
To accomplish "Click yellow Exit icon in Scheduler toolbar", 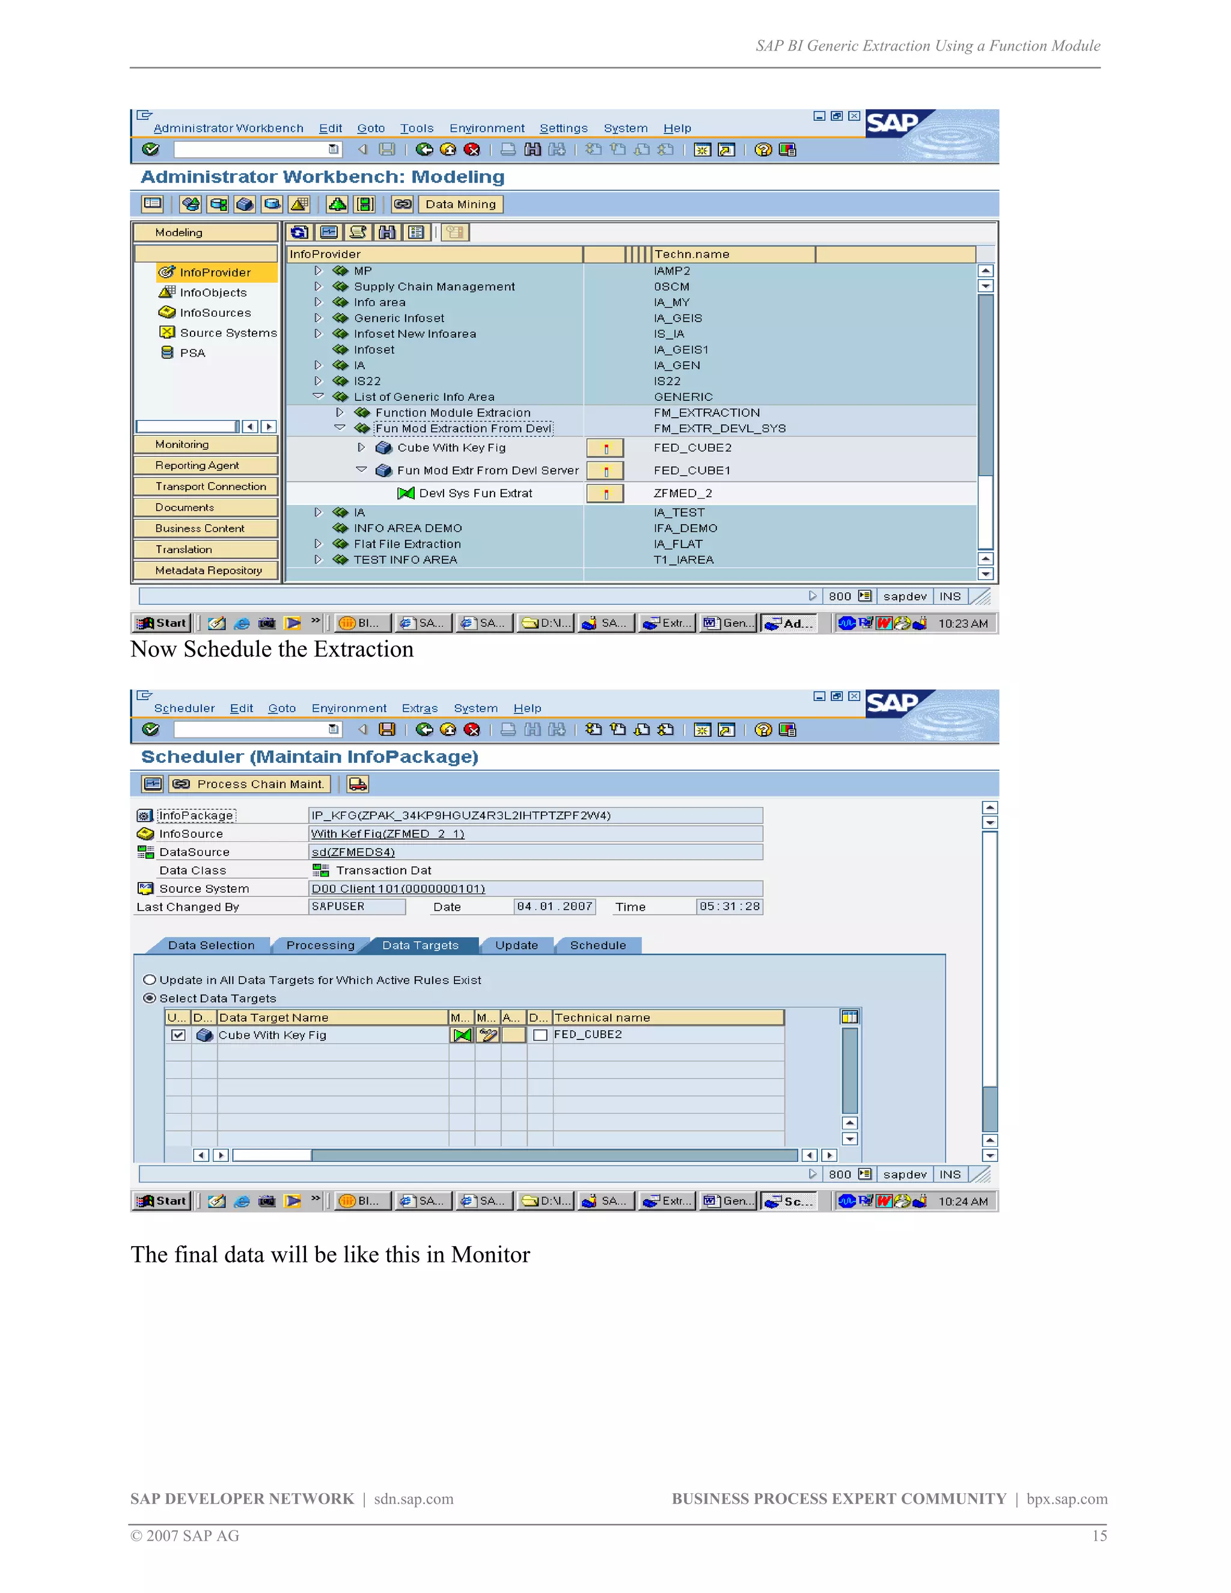I will tap(448, 729).
